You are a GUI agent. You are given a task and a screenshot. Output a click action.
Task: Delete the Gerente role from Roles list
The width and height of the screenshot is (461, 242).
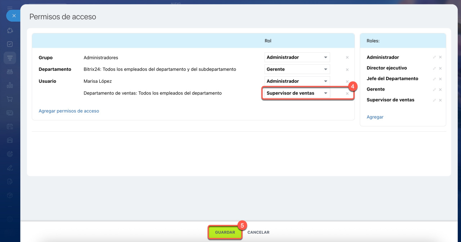click(x=440, y=90)
